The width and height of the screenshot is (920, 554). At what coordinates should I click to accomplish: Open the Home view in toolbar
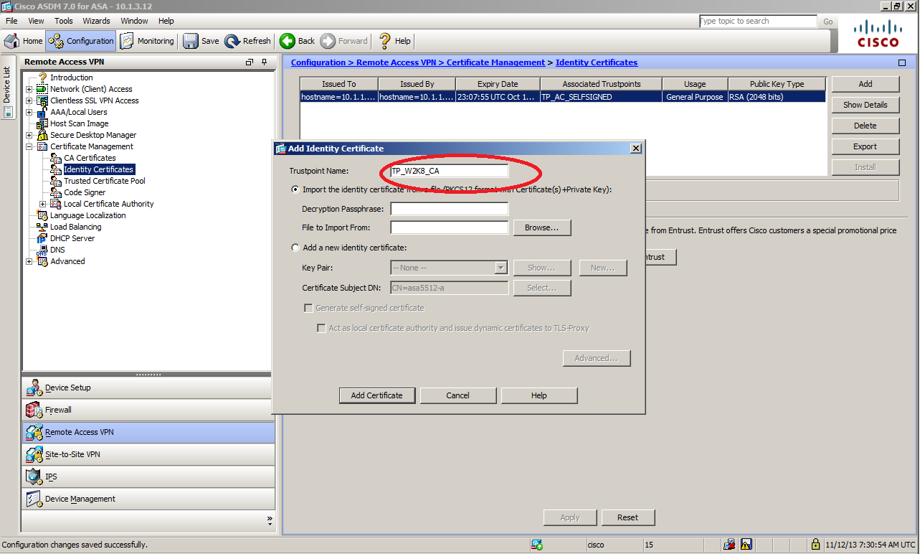(x=24, y=41)
